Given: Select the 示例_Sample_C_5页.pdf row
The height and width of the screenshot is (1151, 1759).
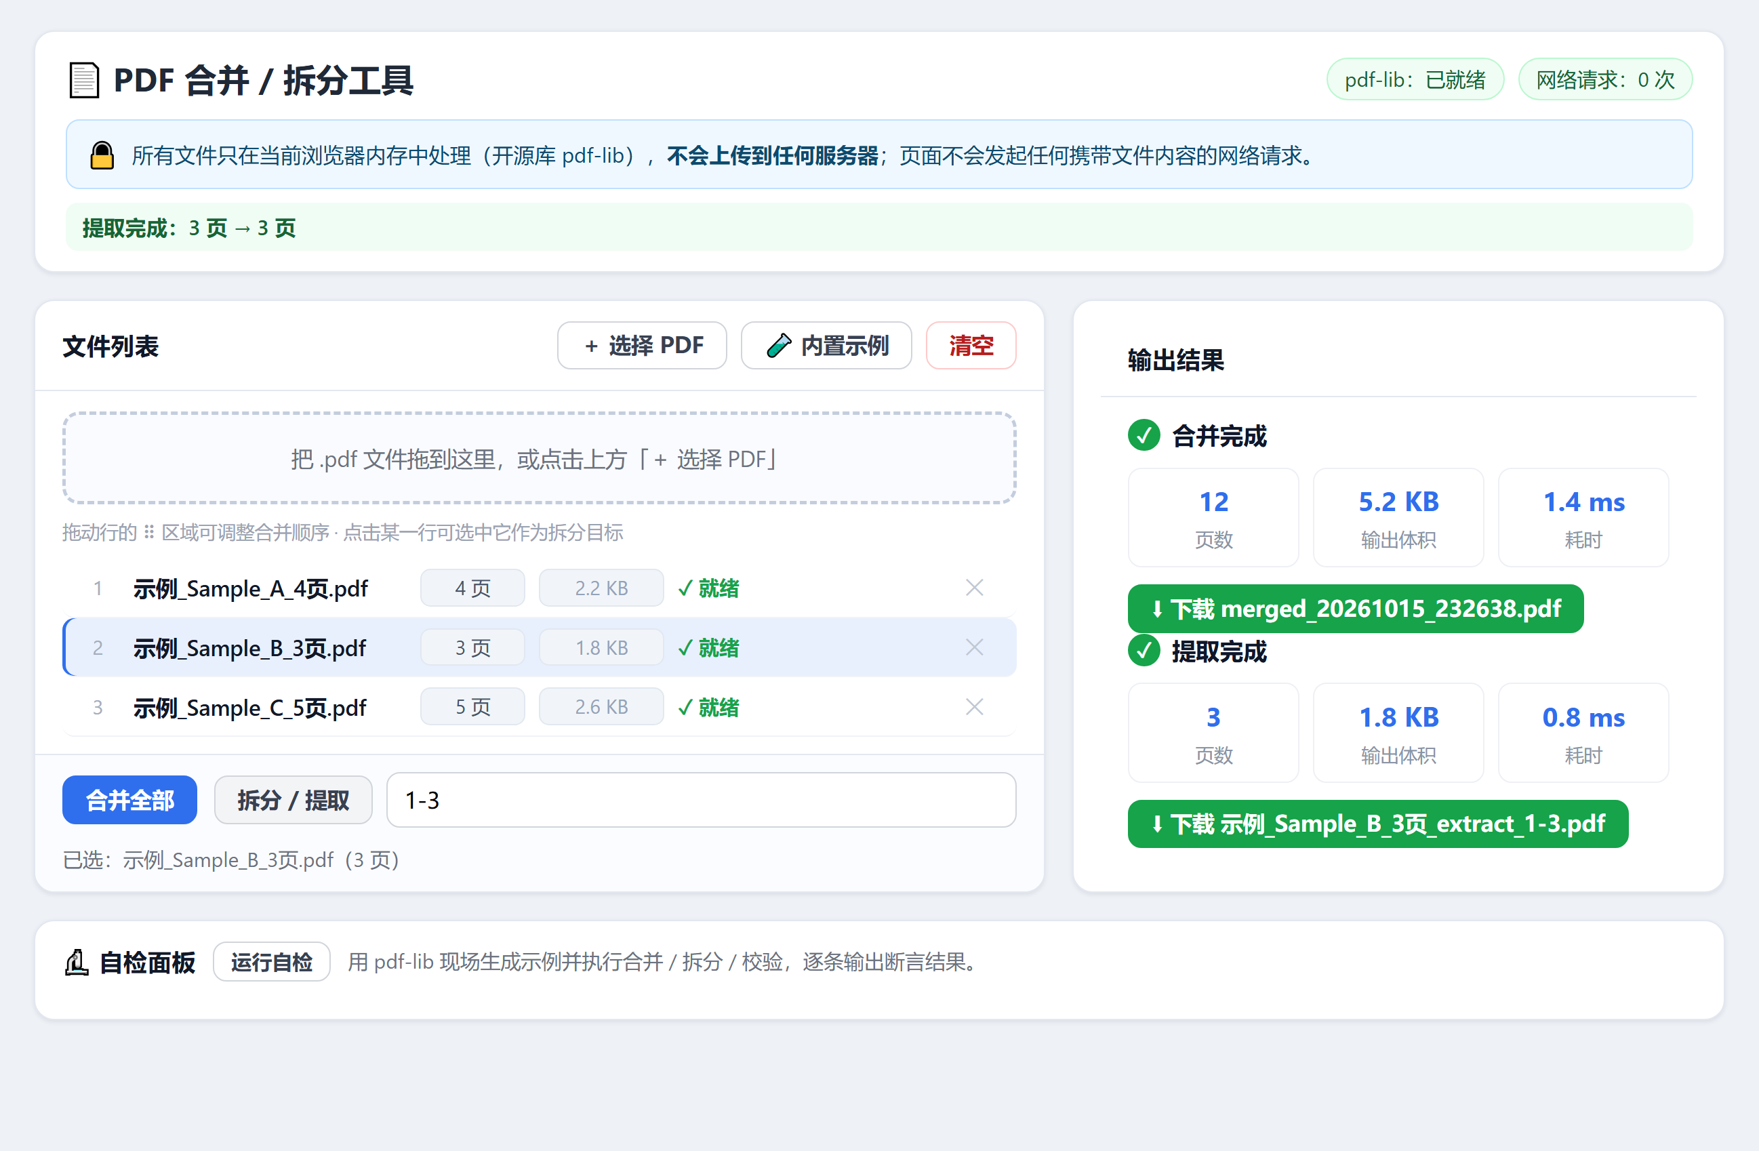Looking at the screenshot, I should 539,707.
